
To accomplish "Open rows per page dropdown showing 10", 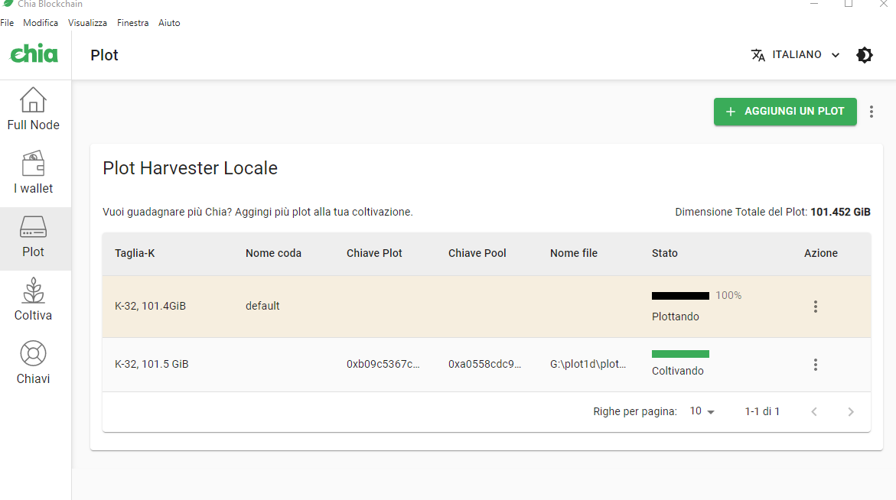I will click(702, 411).
